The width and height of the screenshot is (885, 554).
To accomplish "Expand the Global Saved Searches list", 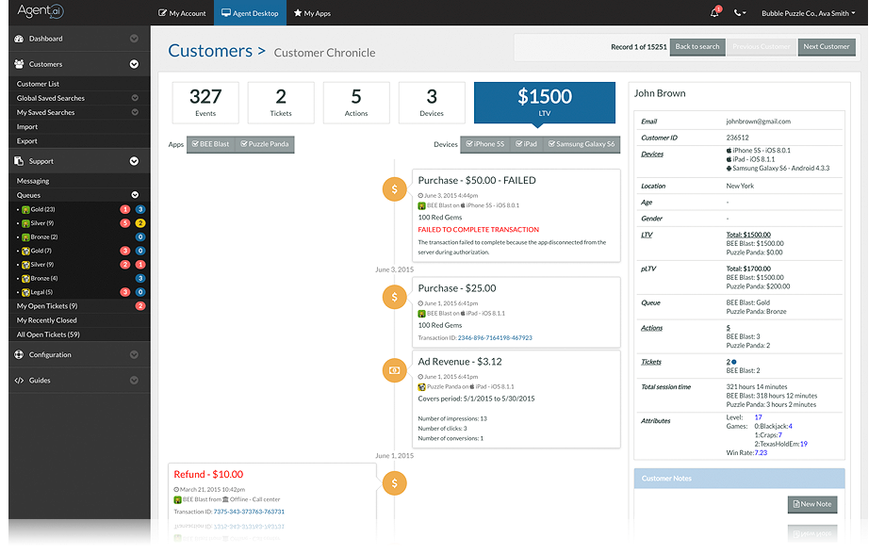I will (x=135, y=98).
